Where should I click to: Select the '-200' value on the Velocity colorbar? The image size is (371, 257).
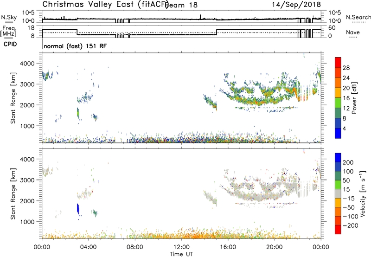click(350, 225)
